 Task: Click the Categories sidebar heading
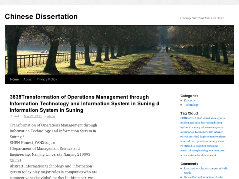pos(189,96)
